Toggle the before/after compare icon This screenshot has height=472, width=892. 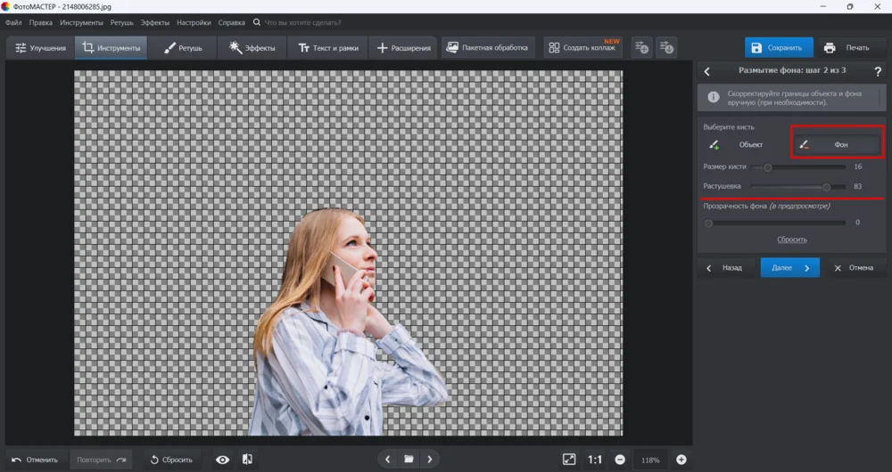[x=248, y=460]
